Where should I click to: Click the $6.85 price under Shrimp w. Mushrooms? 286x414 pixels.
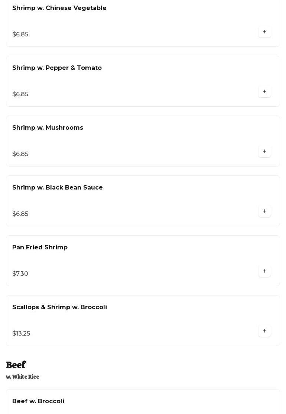[20, 154]
